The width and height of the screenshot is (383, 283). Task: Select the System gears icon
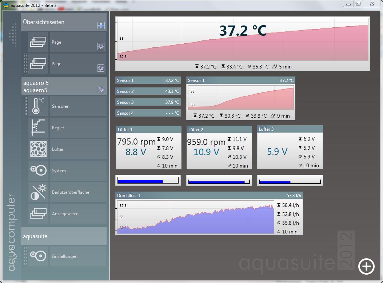point(38,170)
